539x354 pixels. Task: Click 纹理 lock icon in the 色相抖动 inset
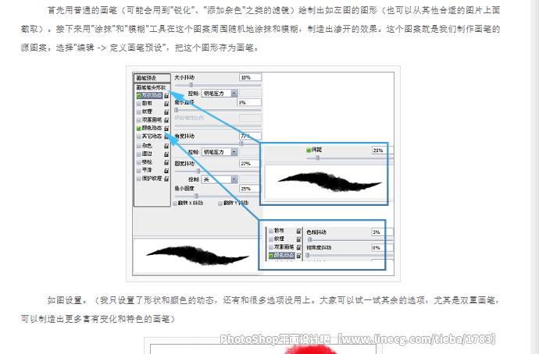(298, 239)
